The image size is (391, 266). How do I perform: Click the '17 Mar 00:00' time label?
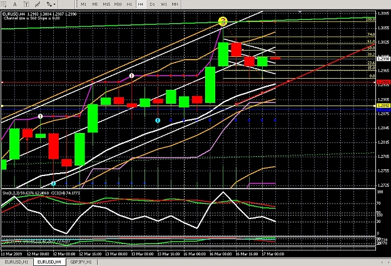[273, 254]
